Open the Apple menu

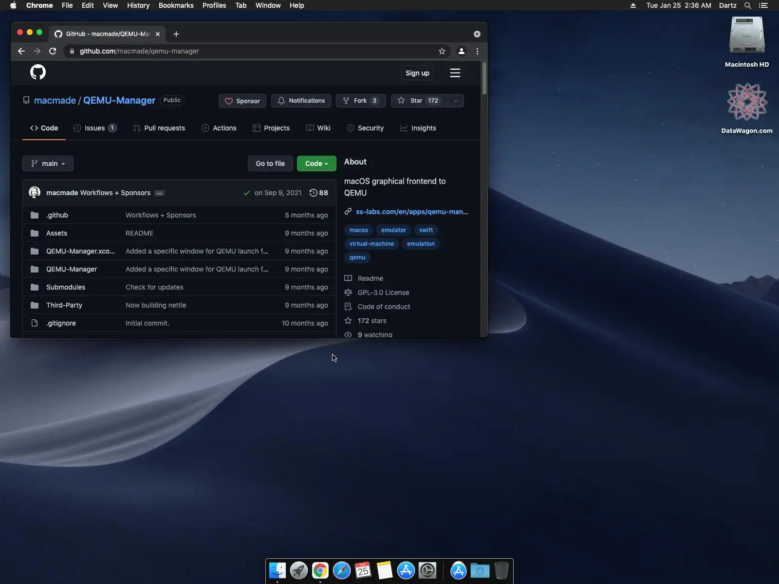[13, 5]
